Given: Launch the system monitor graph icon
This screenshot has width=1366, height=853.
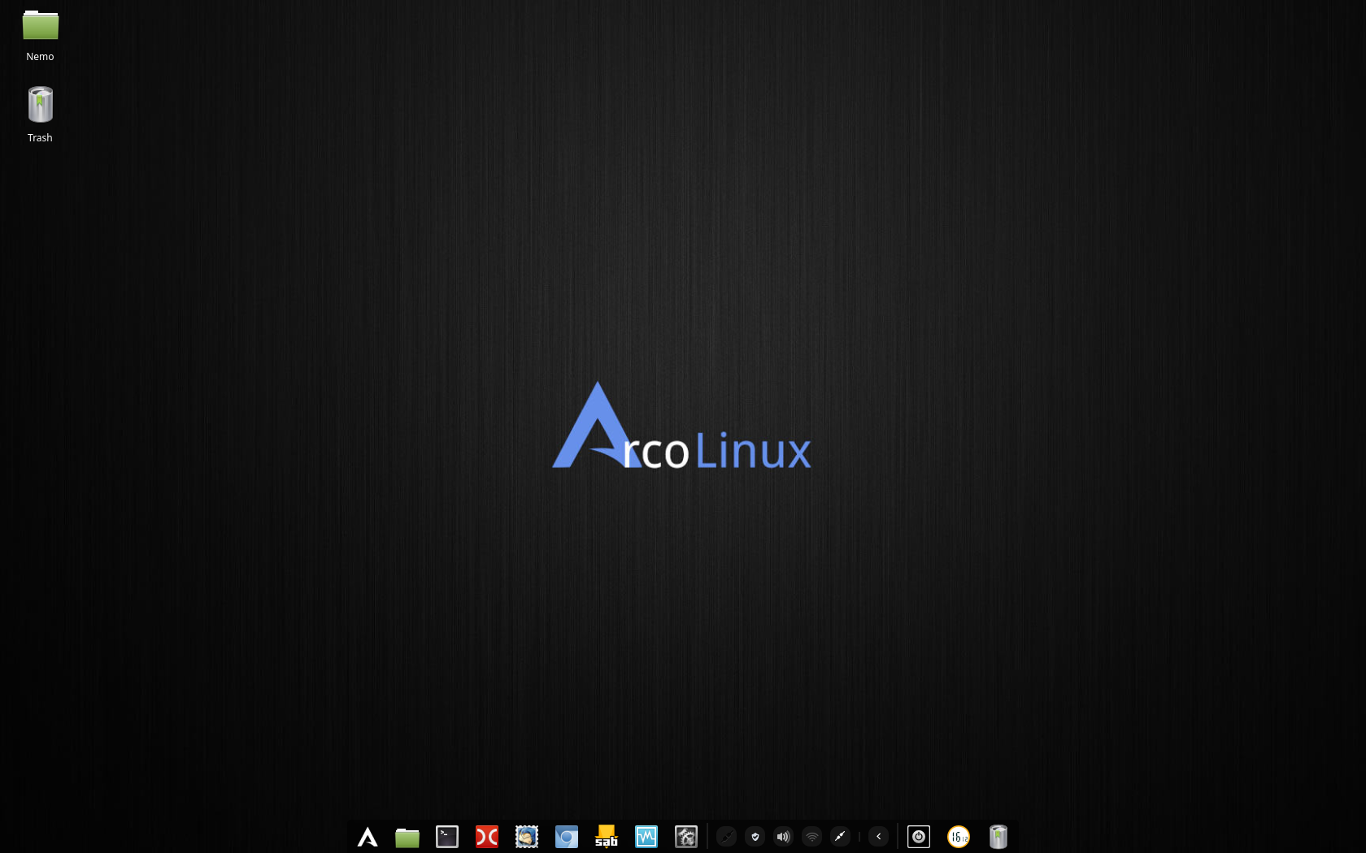Looking at the screenshot, I should click(x=646, y=837).
